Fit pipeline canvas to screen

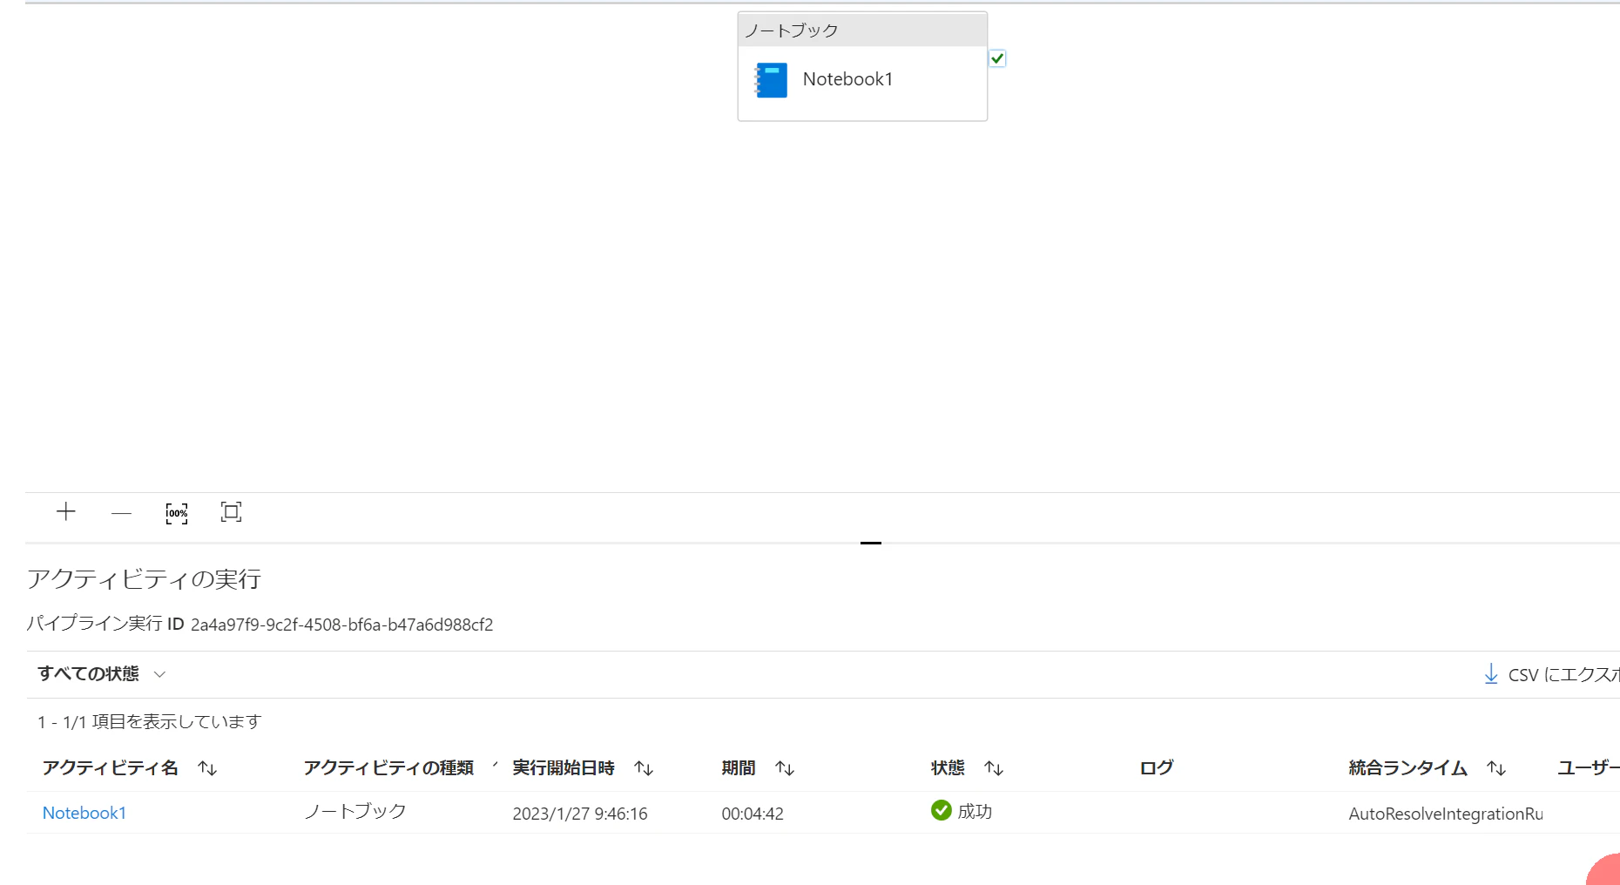(231, 512)
